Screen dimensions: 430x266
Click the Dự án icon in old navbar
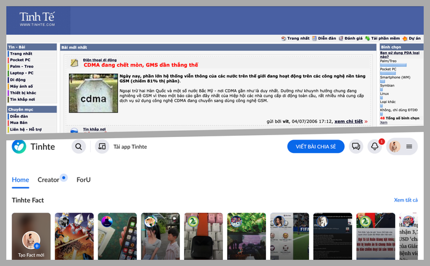[x=405, y=38]
